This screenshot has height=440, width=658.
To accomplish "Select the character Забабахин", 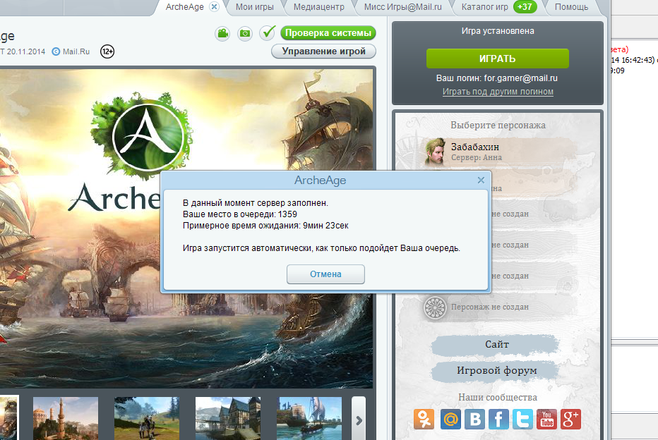I will [x=499, y=152].
